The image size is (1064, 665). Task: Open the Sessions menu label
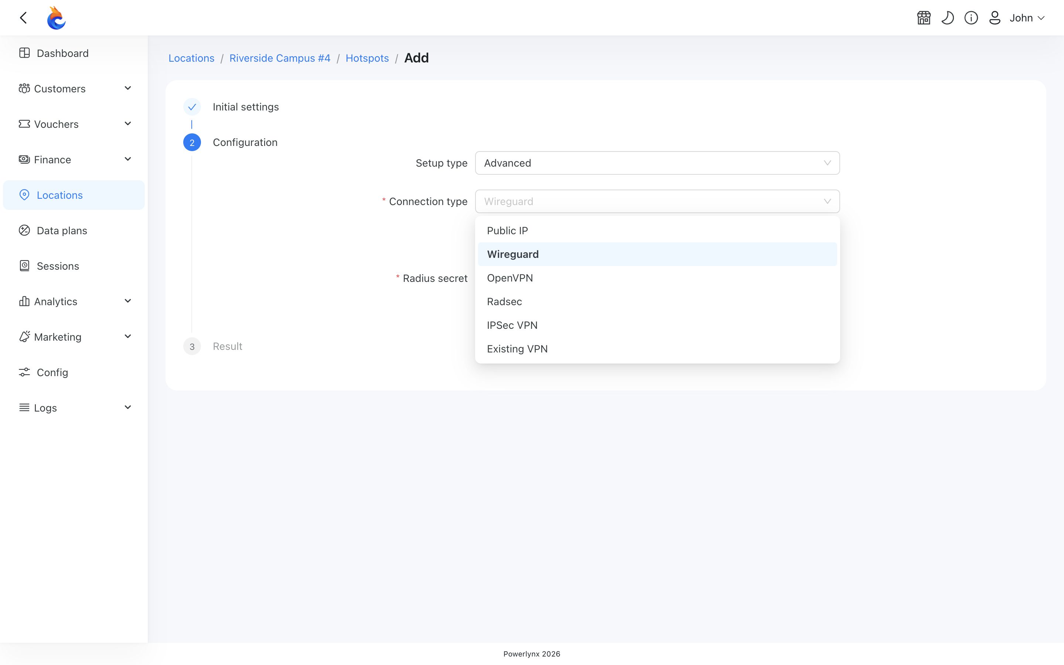click(x=58, y=266)
